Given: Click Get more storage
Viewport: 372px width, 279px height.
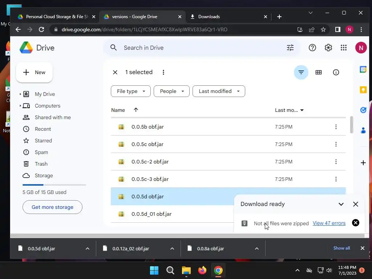Looking at the screenshot, I should click(52, 207).
